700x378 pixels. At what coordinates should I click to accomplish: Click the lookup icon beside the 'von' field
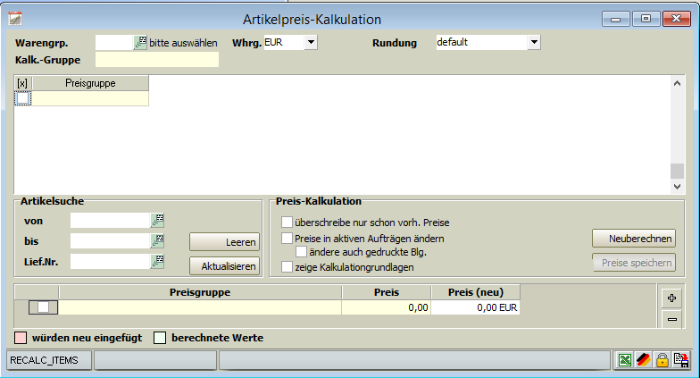(158, 220)
